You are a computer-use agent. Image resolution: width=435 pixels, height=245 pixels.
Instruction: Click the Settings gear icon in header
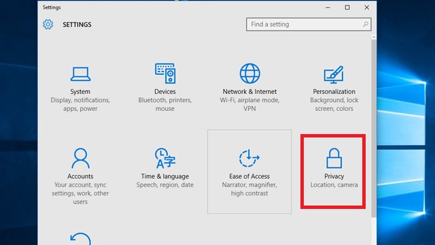pos(48,24)
